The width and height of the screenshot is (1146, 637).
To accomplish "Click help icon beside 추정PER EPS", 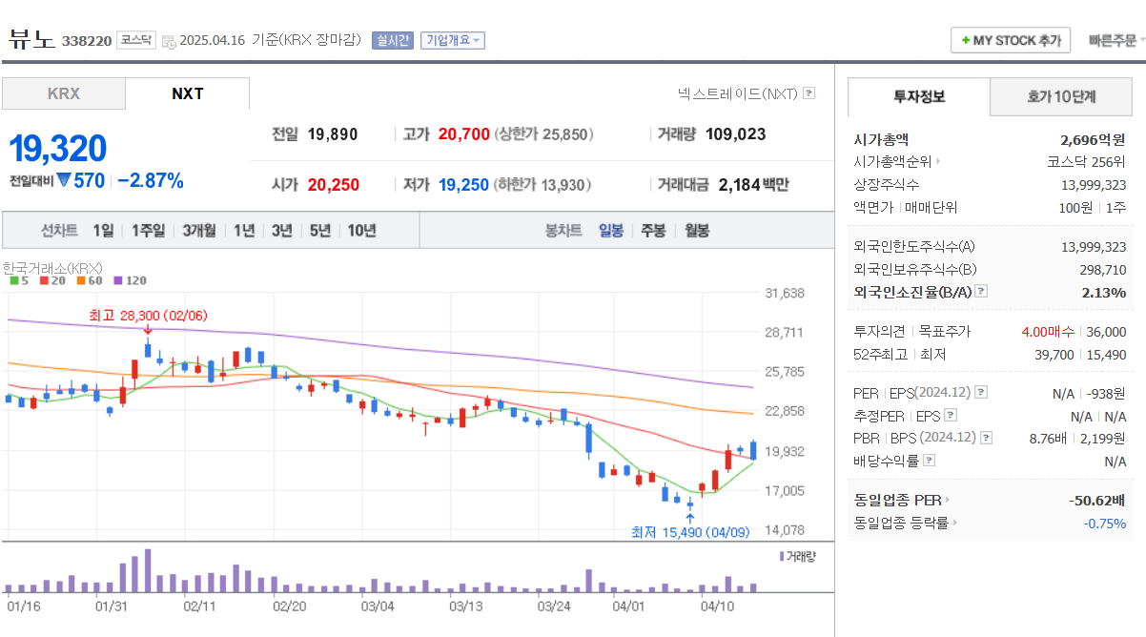I will click(950, 415).
